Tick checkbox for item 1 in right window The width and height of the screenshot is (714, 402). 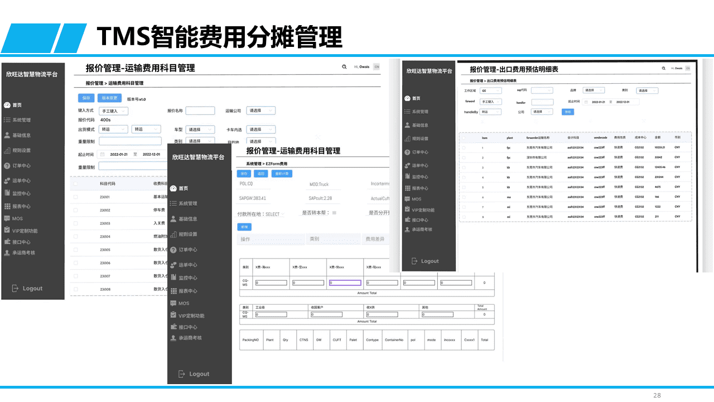464,148
